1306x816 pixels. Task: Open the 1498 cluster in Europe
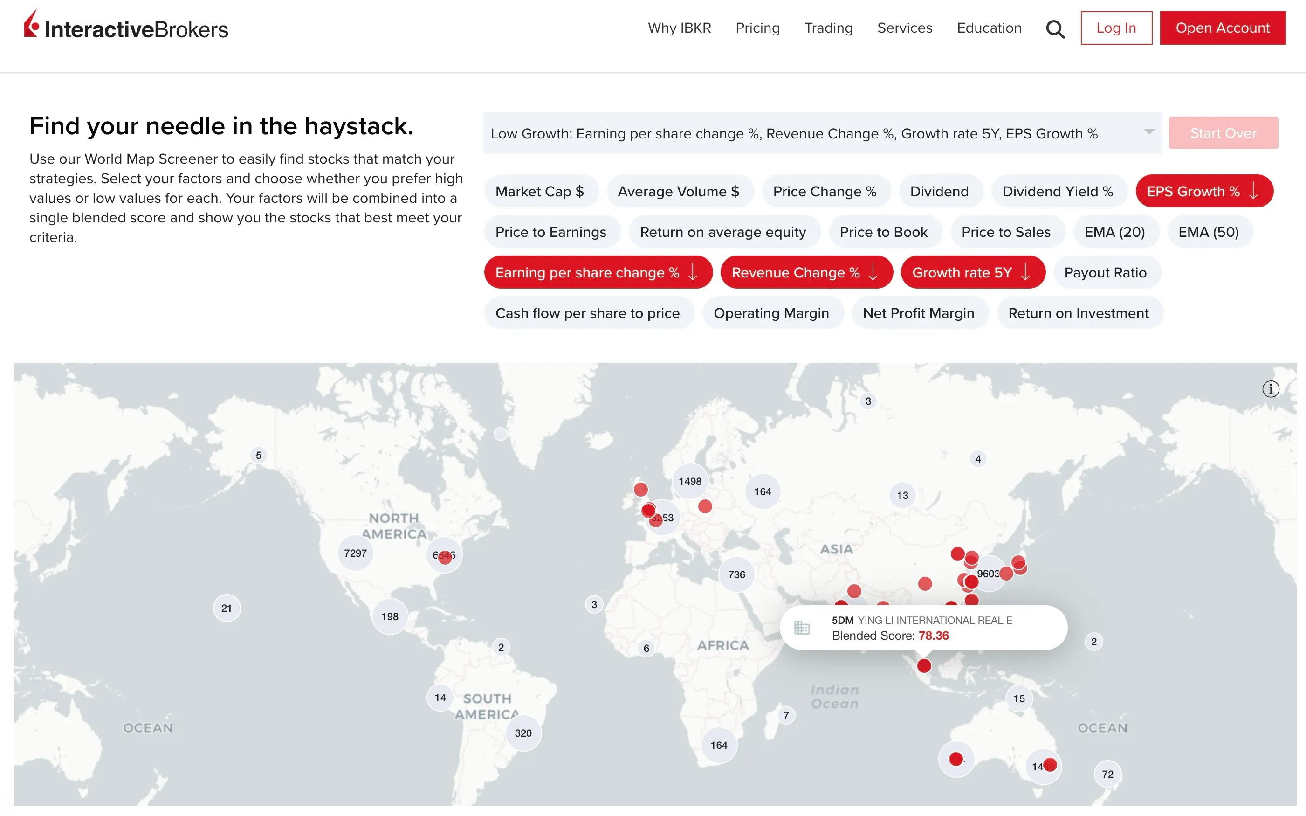coord(690,481)
